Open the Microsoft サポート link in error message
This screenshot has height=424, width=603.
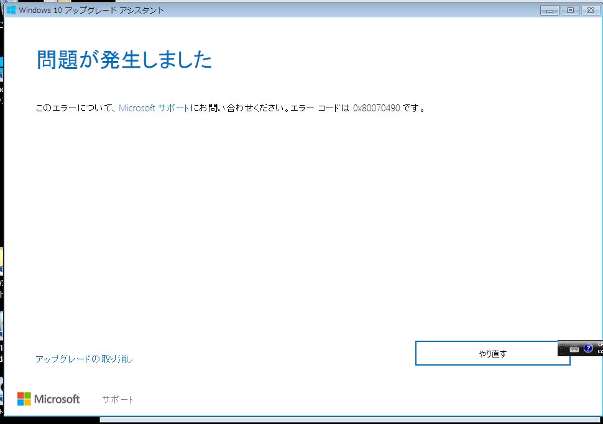pyautogui.click(x=154, y=108)
